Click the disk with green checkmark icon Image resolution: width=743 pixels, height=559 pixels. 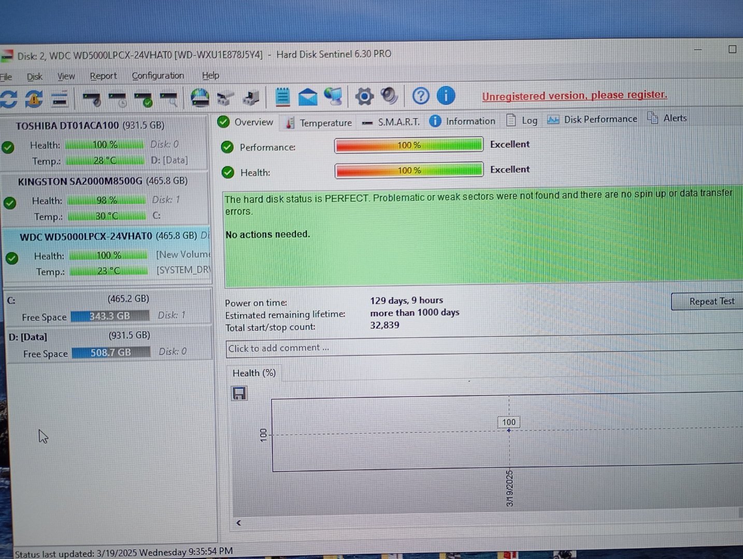point(143,99)
